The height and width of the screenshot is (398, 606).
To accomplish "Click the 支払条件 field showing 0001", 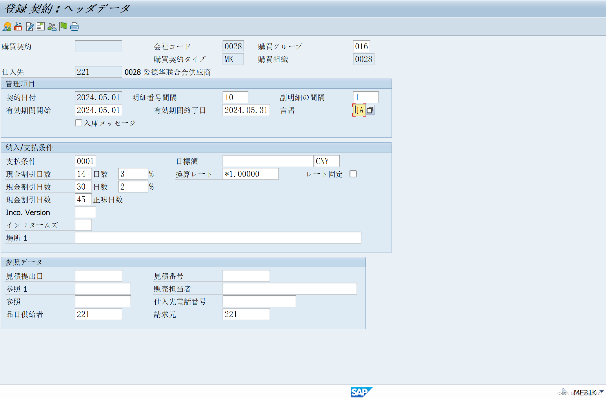I will [85, 161].
